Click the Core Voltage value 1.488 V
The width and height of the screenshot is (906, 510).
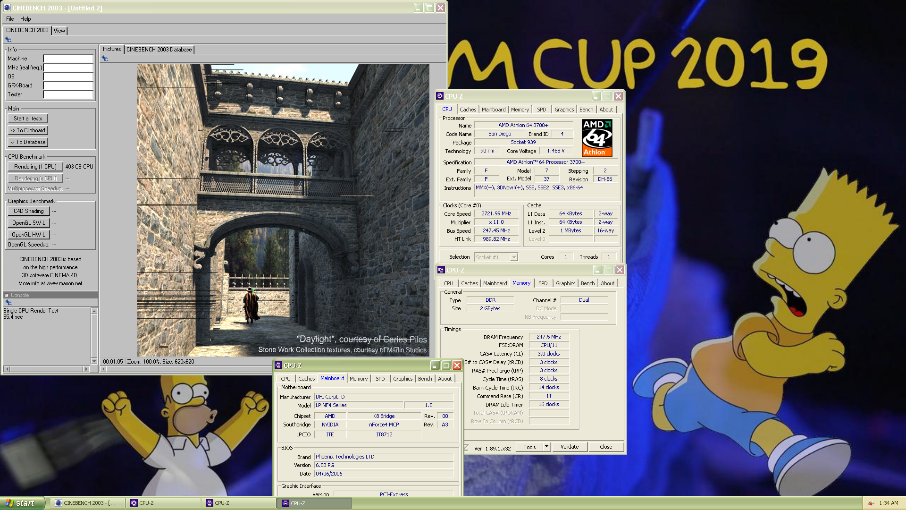[x=555, y=151]
